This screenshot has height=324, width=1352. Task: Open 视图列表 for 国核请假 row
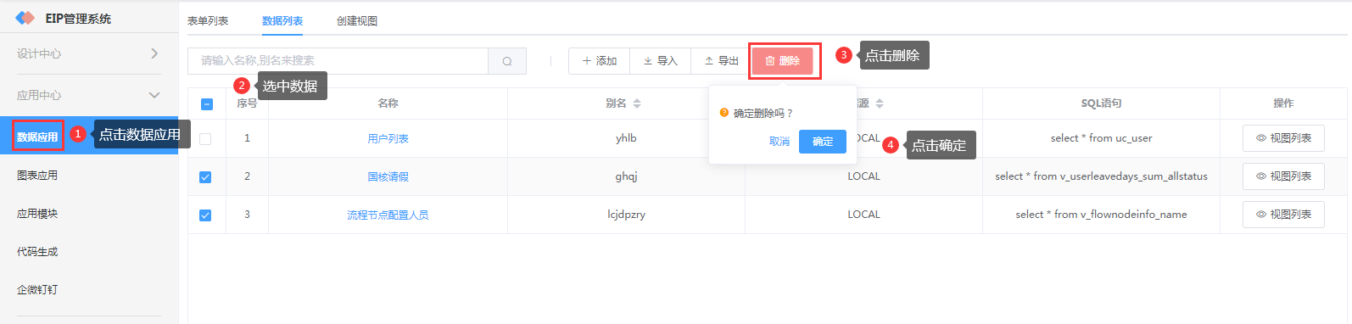(1283, 176)
